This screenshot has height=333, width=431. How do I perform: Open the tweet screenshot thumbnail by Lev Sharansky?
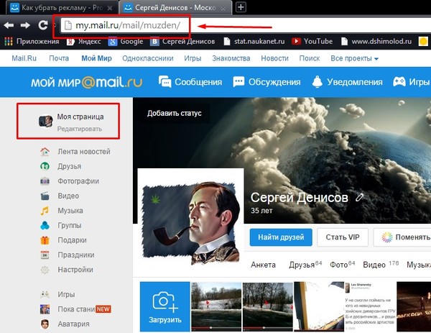(370, 306)
